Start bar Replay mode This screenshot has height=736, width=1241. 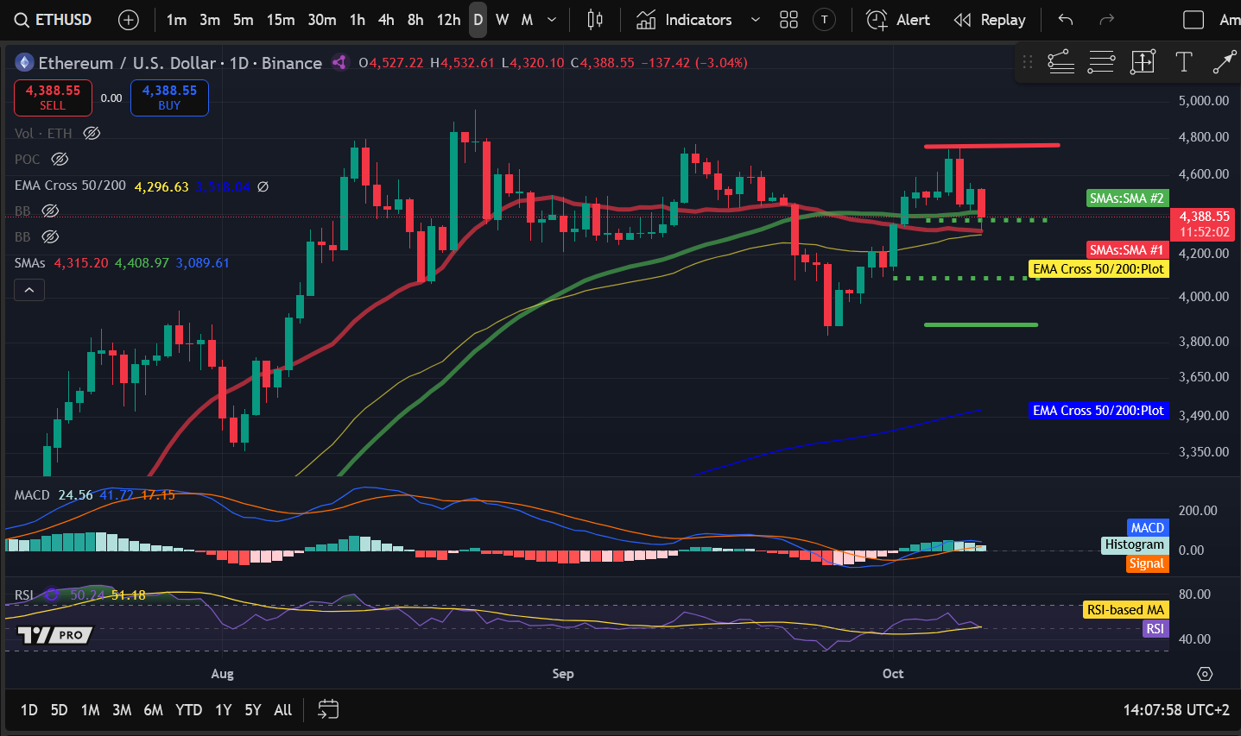pos(989,20)
